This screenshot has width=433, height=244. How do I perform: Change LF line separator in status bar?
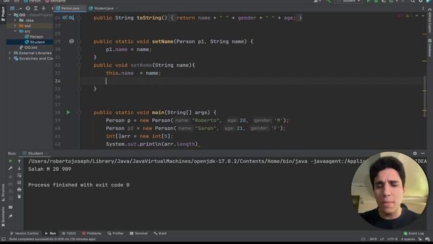(x=382, y=239)
